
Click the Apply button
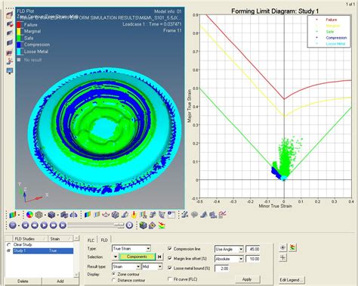click(247, 279)
